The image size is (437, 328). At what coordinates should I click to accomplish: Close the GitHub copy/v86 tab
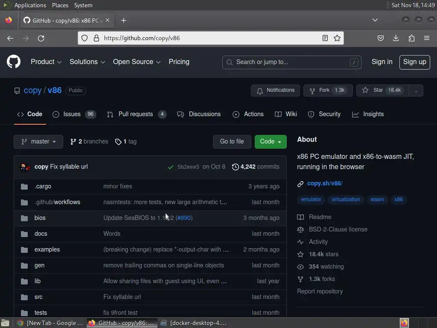point(108,20)
